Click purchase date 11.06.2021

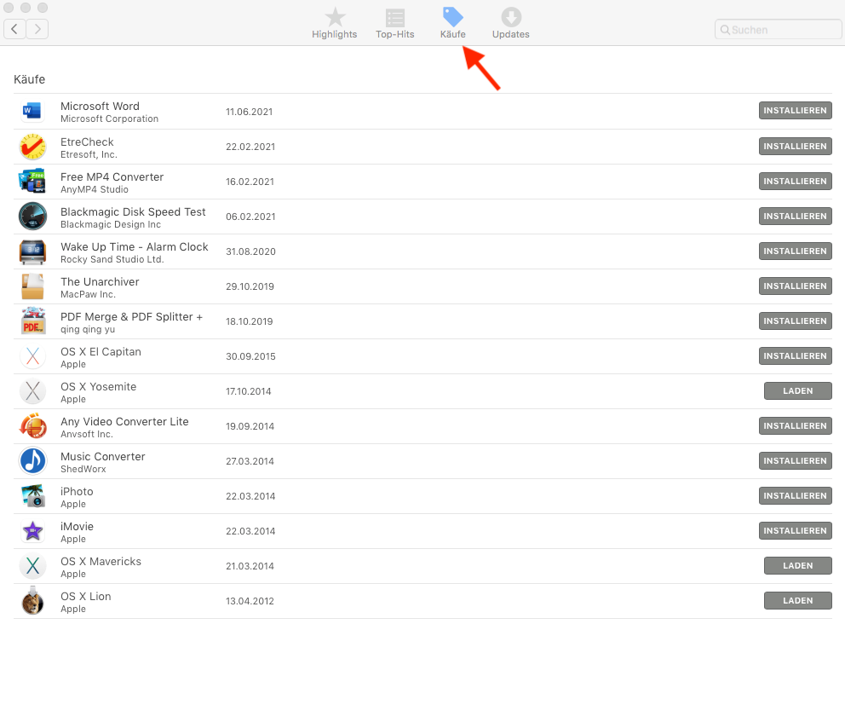(x=249, y=112)
